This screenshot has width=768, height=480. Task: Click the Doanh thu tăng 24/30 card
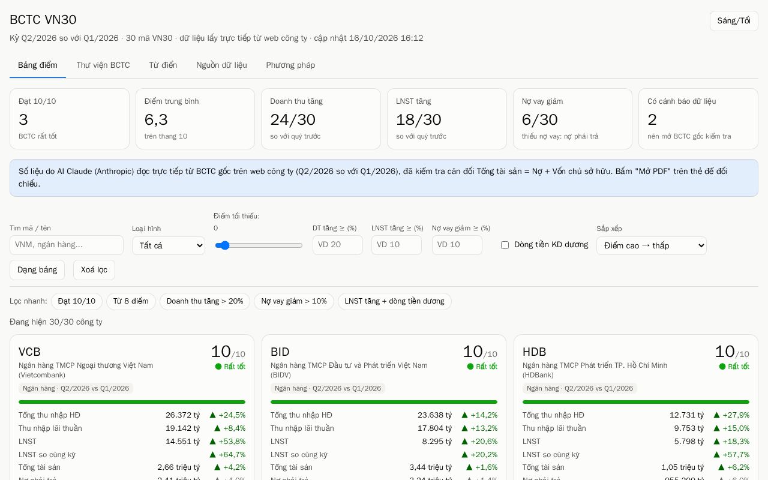coord(321,119)
